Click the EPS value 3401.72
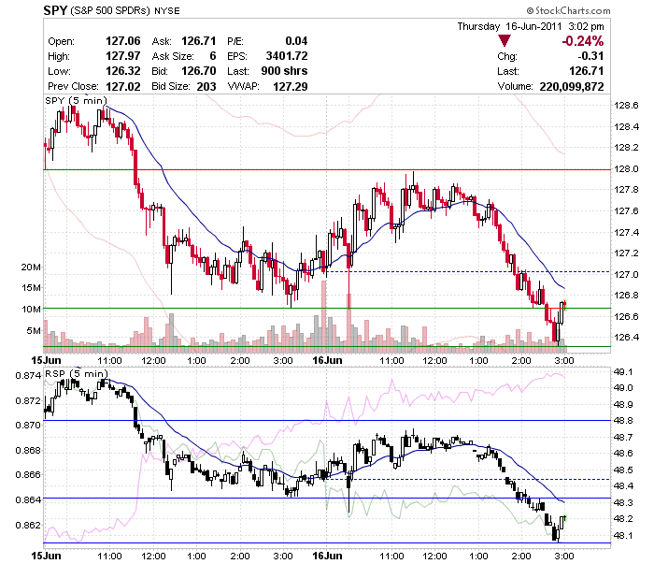Screen dimensions: 654x564 point(287,56)
